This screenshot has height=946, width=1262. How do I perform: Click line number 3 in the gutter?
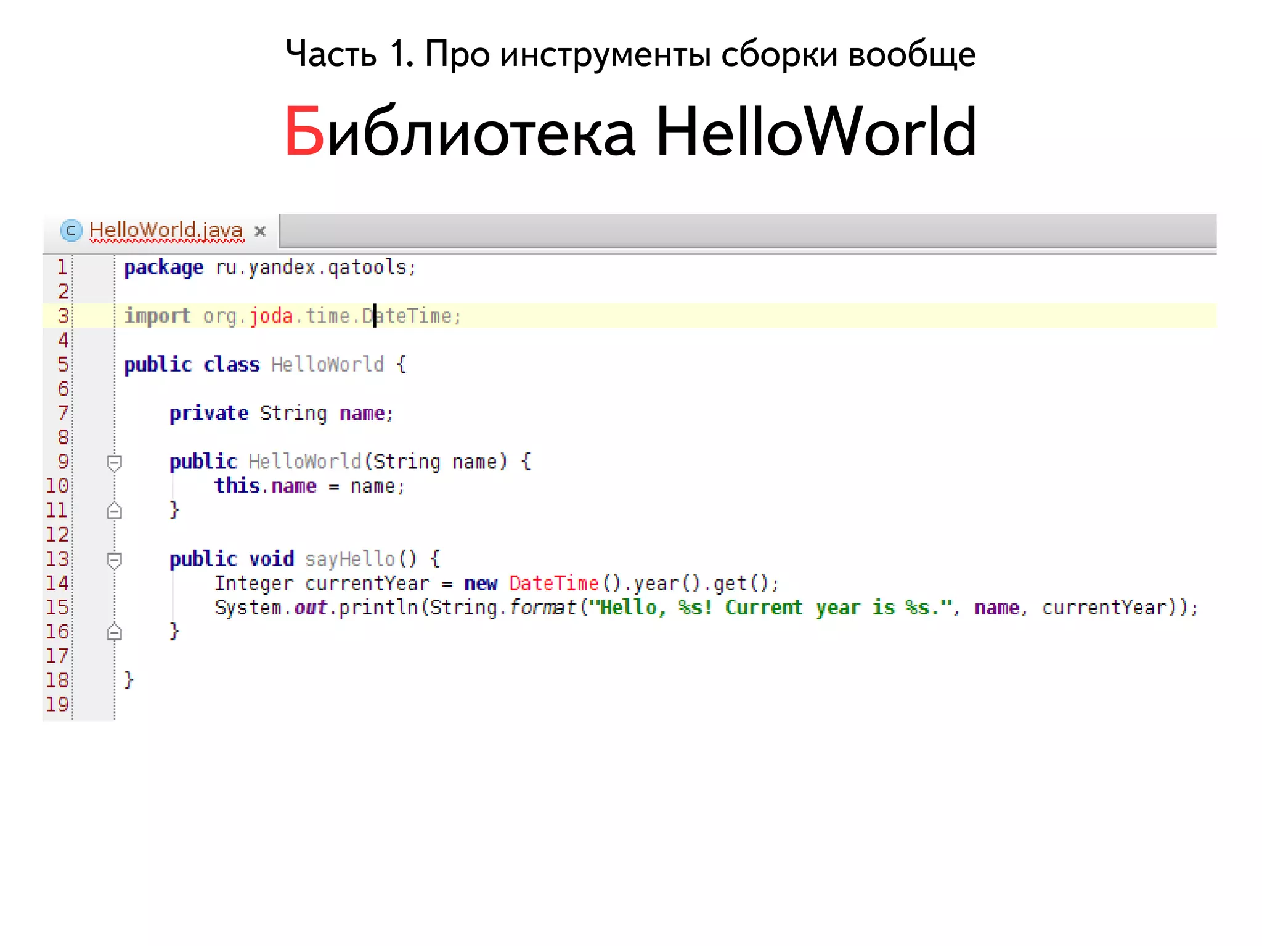(x=62, y=316)
